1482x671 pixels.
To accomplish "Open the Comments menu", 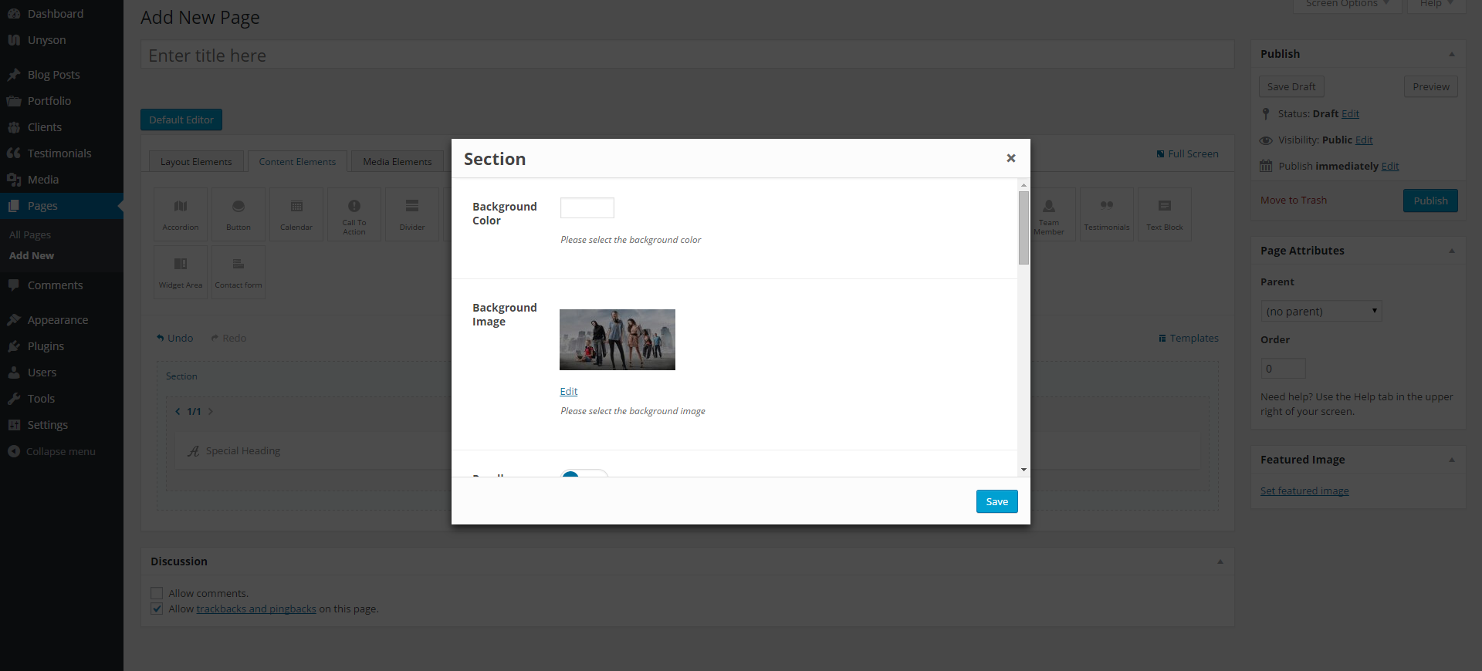I will 62,285.
